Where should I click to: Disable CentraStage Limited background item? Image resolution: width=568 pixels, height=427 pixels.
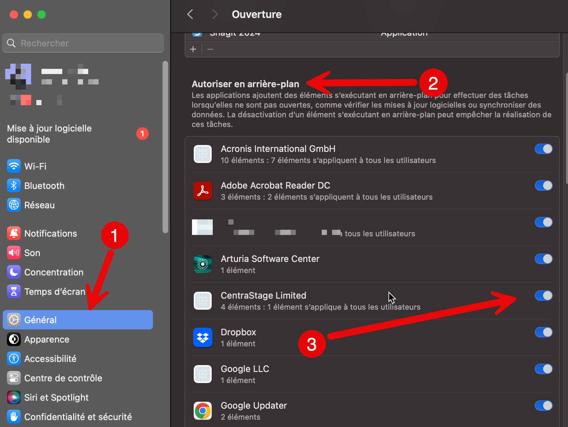coord(544,296)
